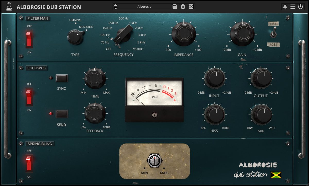309x186 pixels.
Task: Click the VU meter display
Action: pos(154,93)
